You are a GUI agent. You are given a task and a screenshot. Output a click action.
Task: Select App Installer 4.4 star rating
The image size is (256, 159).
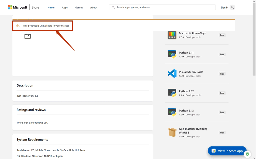pos(181,137)
